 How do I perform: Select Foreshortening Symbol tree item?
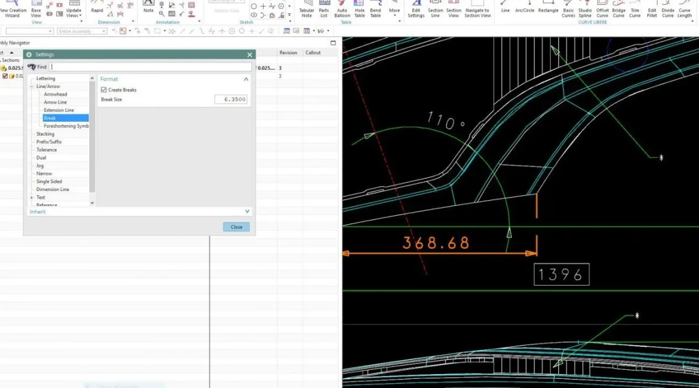[x=66, y=126]
